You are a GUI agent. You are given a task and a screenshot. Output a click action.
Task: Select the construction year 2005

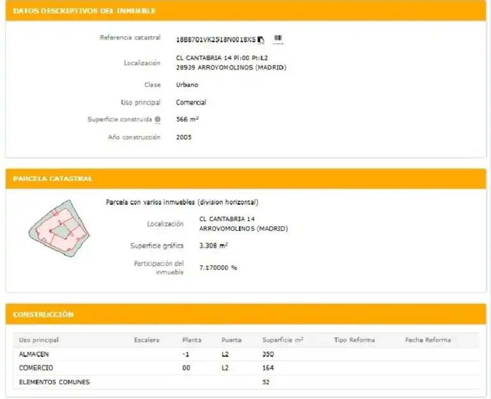(184, 137)
